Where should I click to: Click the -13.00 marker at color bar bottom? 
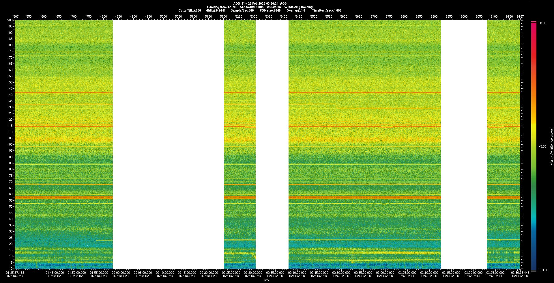[x=542, y=270]
